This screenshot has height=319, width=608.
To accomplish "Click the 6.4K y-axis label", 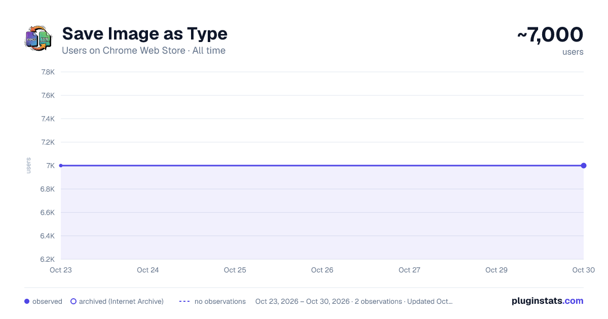I will point(48,236).
